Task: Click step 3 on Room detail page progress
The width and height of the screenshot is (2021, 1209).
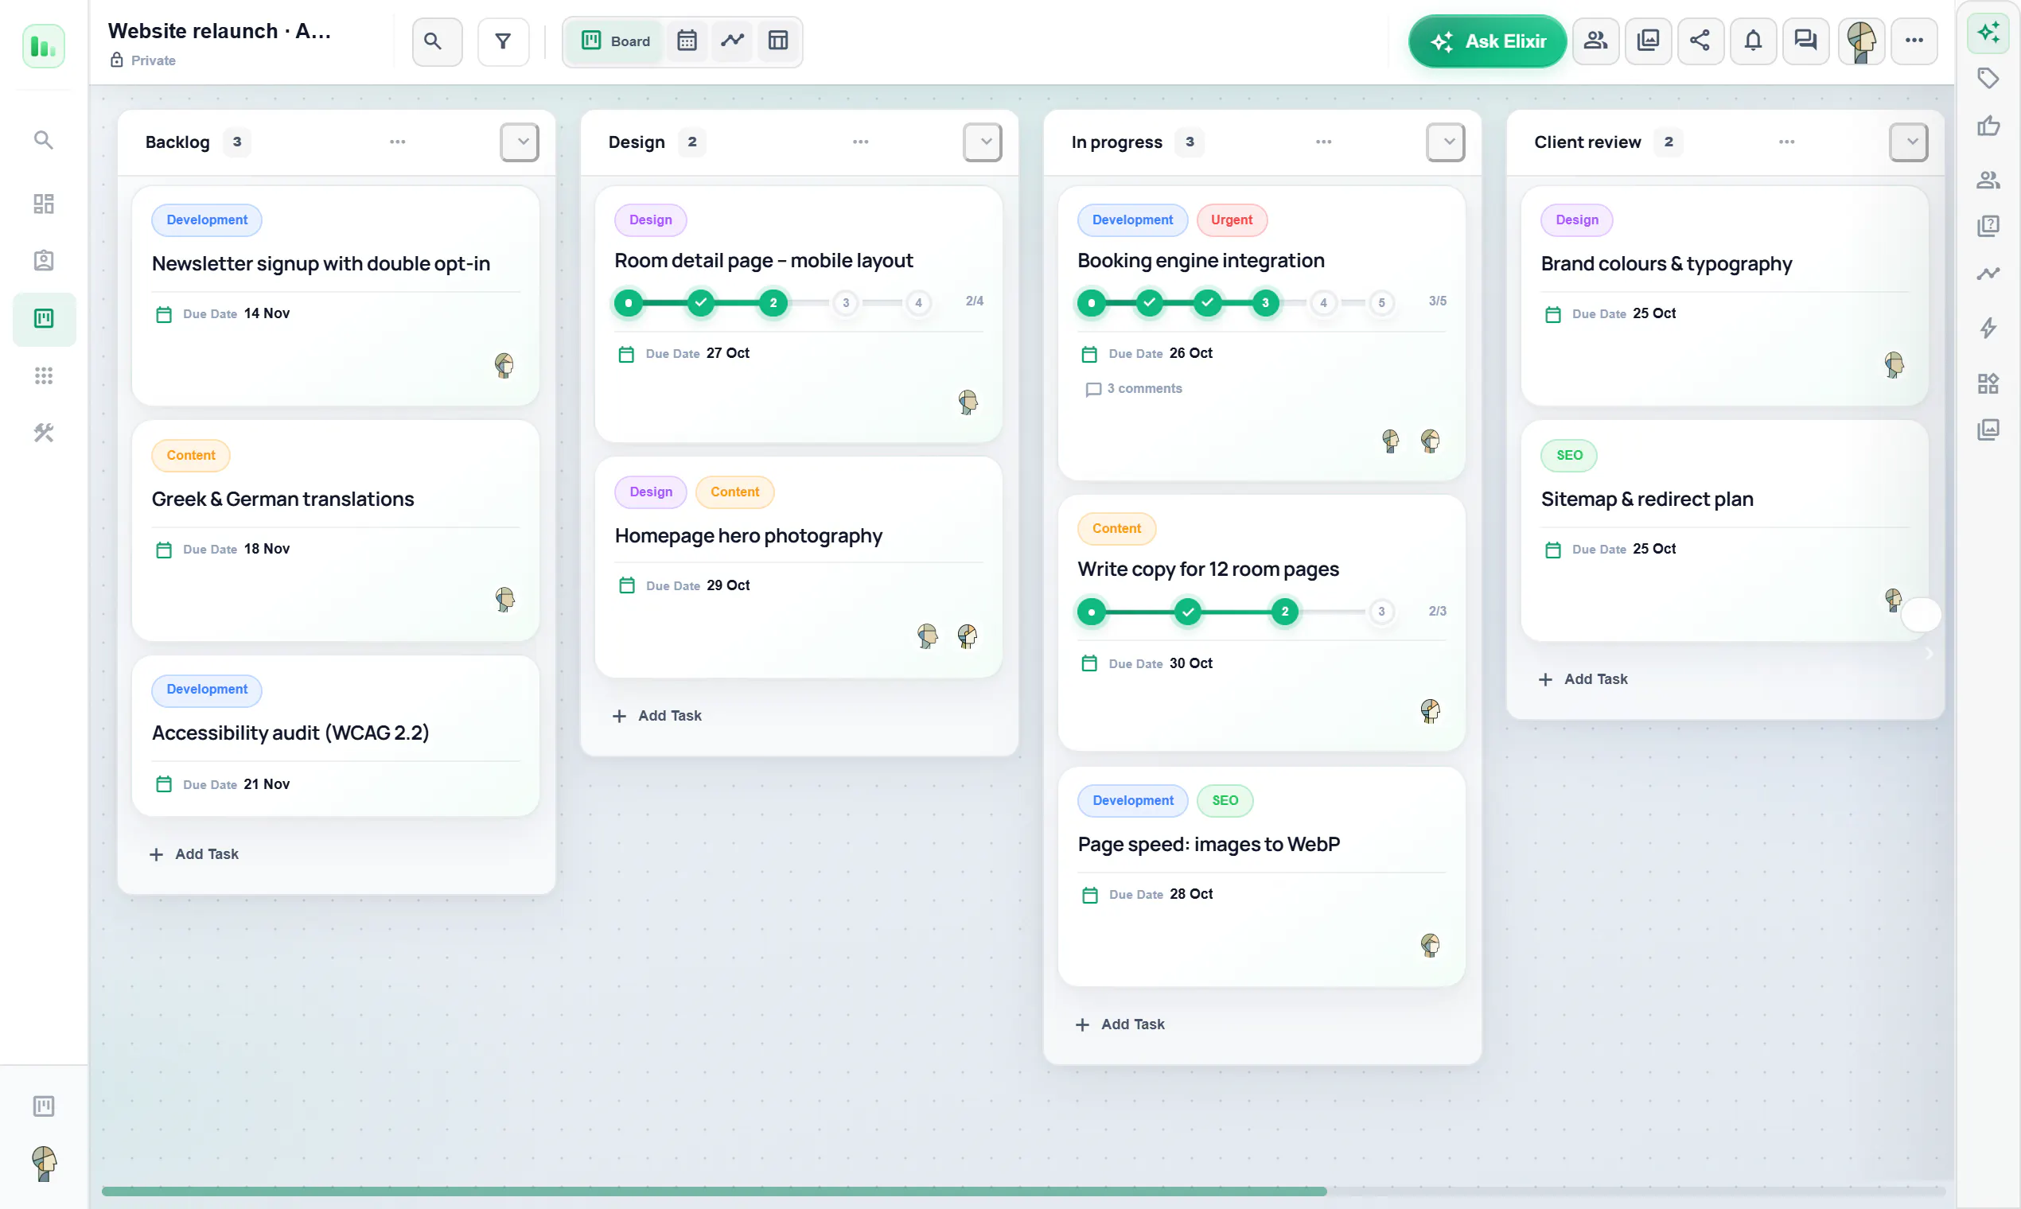Action: 846,303
